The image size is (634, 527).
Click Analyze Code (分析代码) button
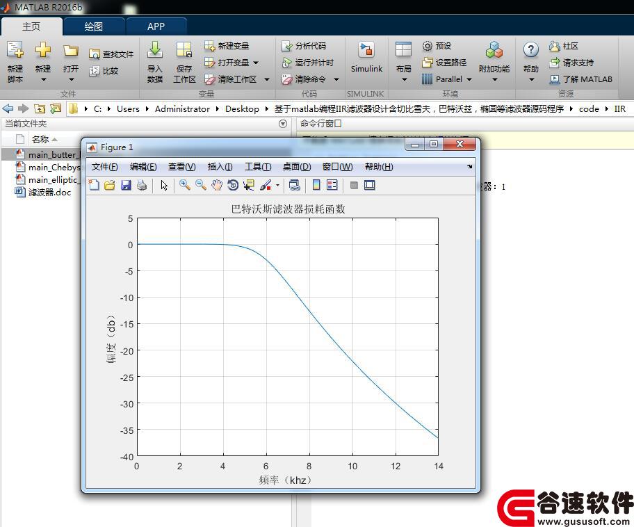click(x=304, y=46)
